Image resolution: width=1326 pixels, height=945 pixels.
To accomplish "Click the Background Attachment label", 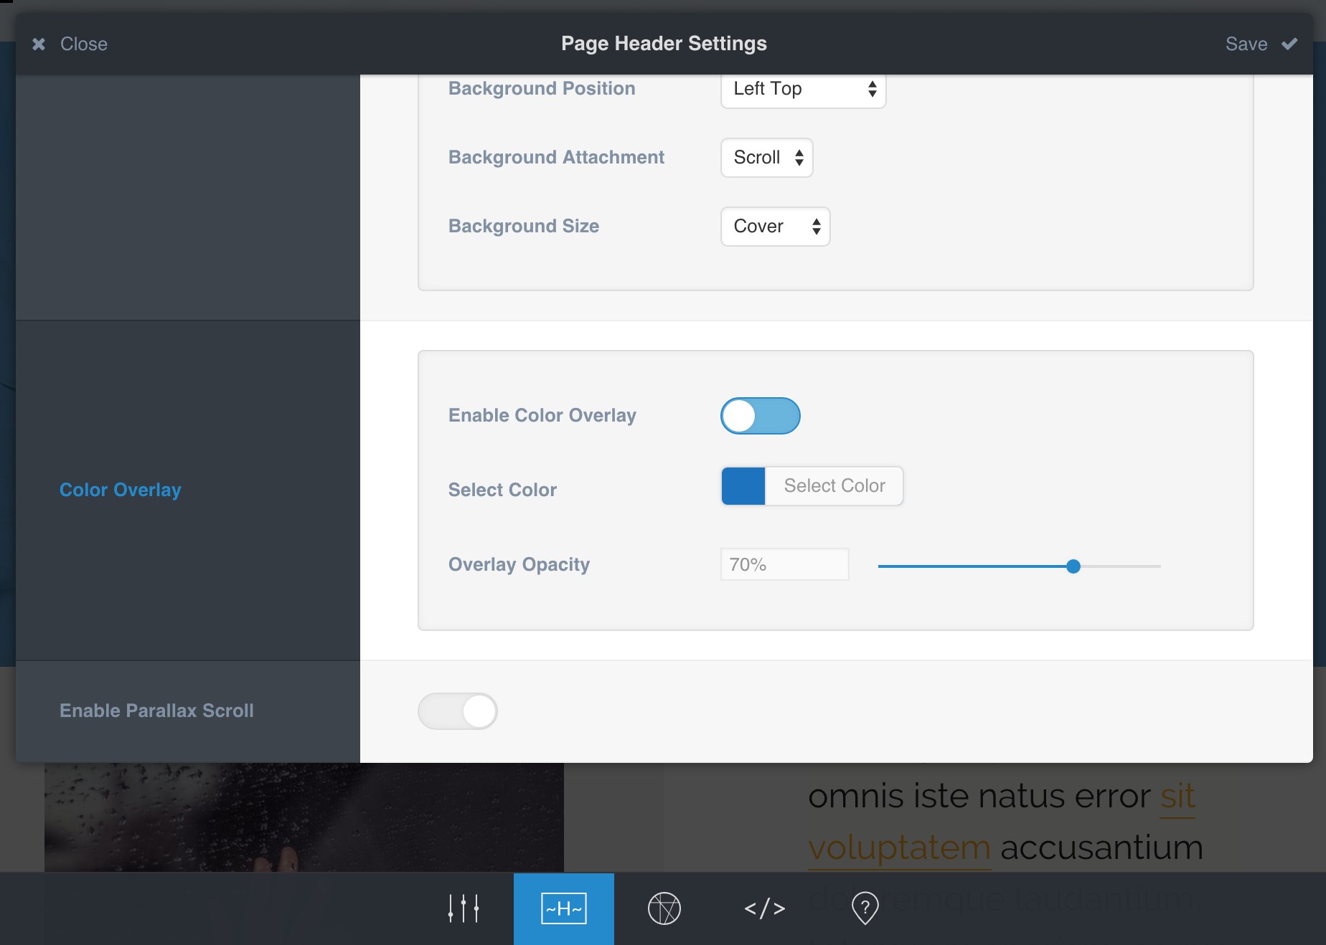I will point(556,157).
